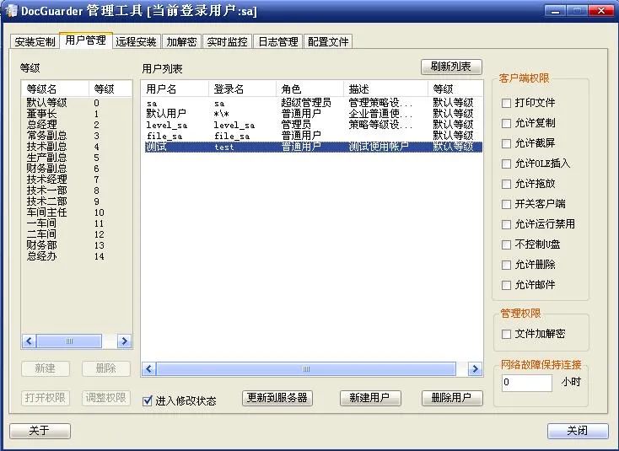
Task: Click left arrow of level list scrollbar
Action: [x=30, y=341]
